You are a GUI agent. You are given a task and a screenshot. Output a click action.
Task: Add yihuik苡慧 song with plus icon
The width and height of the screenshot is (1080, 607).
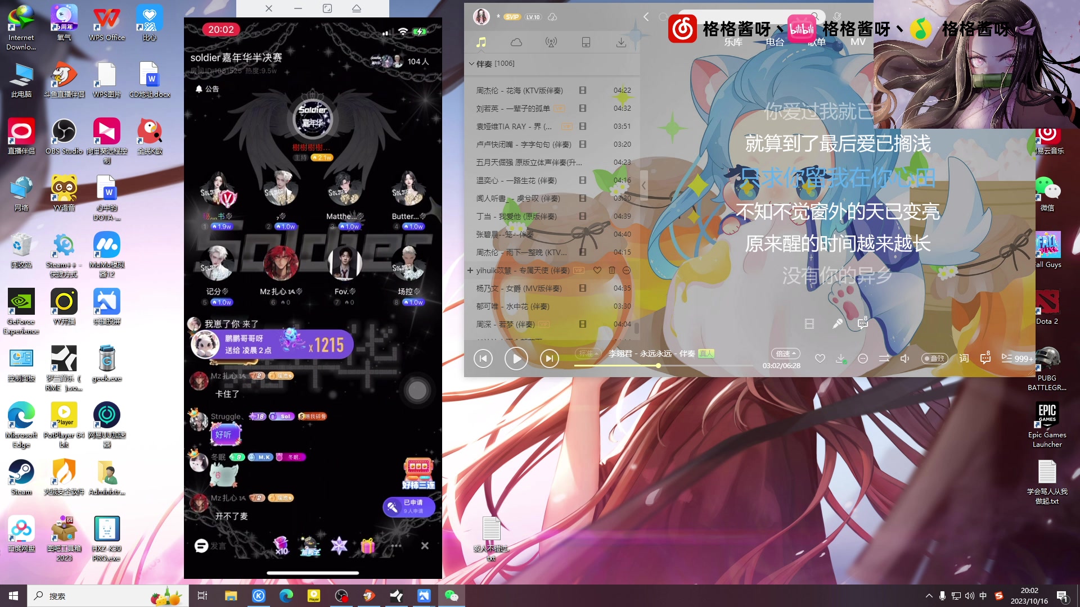470,270
